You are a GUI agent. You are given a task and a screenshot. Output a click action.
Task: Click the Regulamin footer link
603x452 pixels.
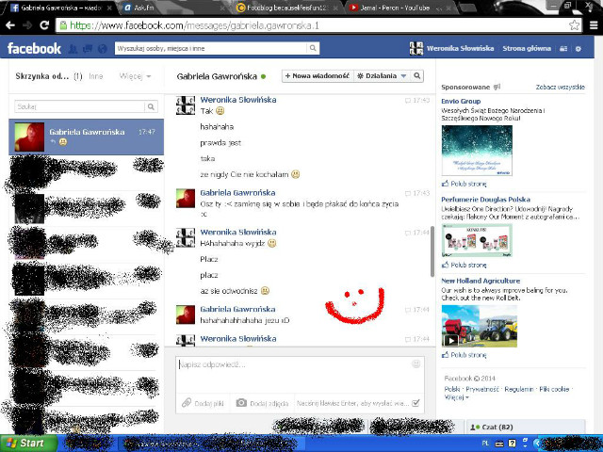tap(519, 389)
